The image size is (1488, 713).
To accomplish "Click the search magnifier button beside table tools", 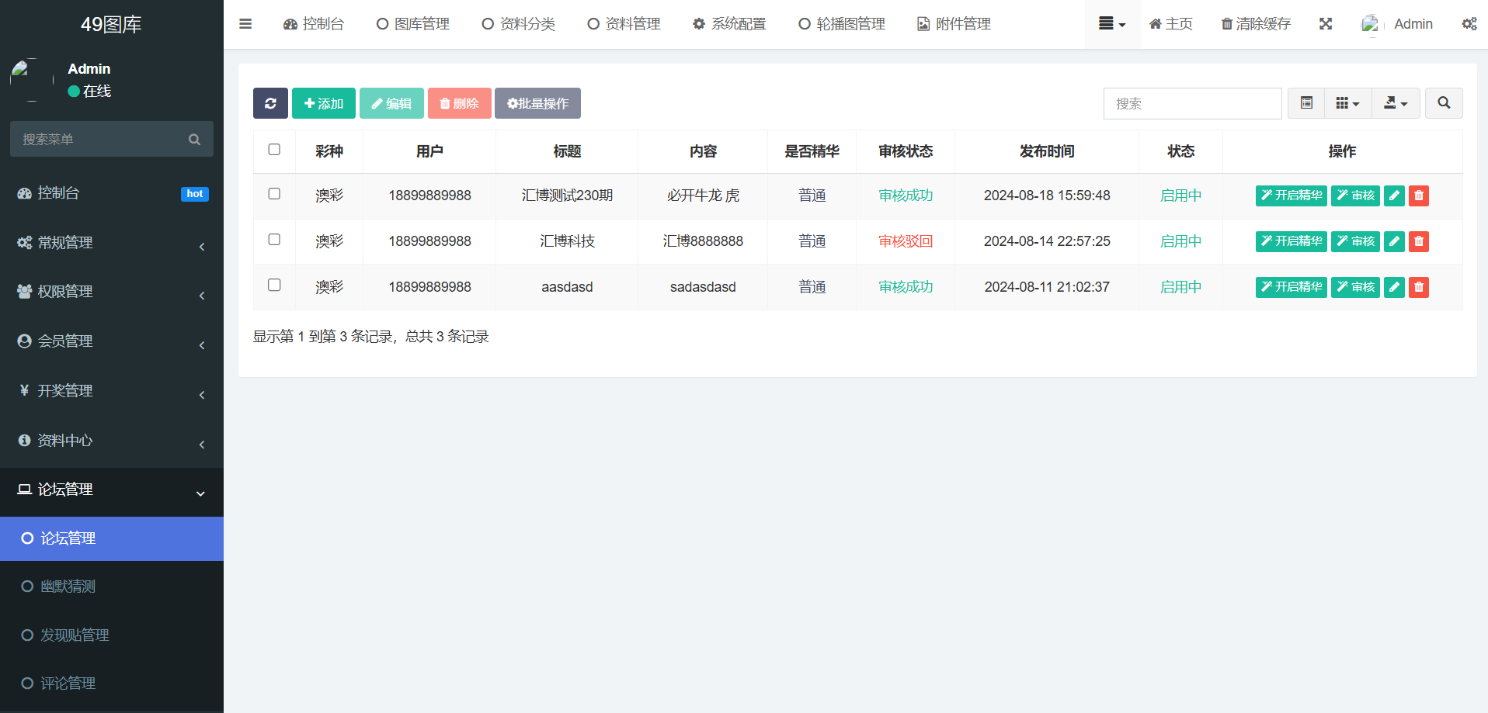I will tap(1444, 103).
